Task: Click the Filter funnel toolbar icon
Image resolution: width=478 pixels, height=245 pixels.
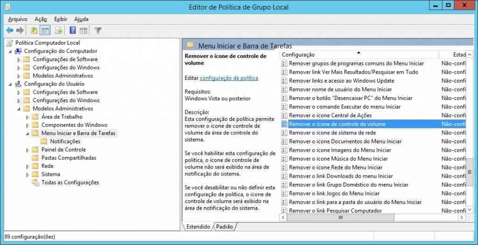Action: click(x=98, y=30)
